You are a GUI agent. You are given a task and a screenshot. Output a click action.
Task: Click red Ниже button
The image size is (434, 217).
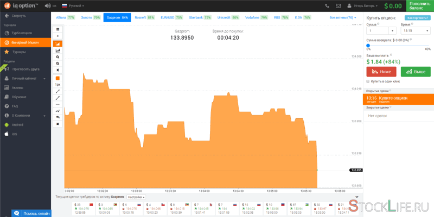coord(381,72)
